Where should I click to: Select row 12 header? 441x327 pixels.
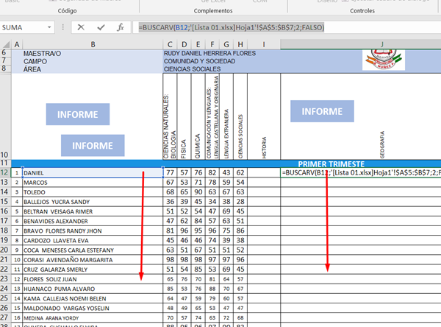pyautogui.click(x=5, y=172)
